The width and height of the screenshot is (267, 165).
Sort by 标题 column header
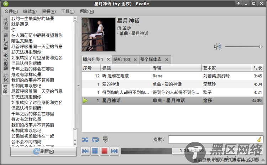point(126,68)
